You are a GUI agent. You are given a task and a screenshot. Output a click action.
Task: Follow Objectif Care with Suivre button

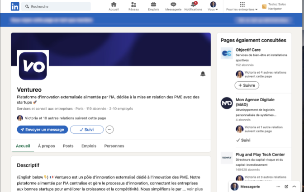click(247, 85)
